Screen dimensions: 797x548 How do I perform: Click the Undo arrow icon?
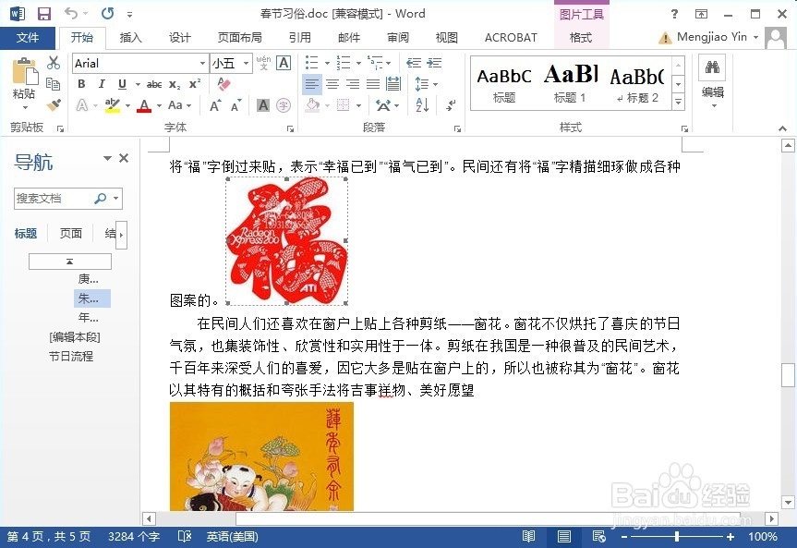coord(71,14)
